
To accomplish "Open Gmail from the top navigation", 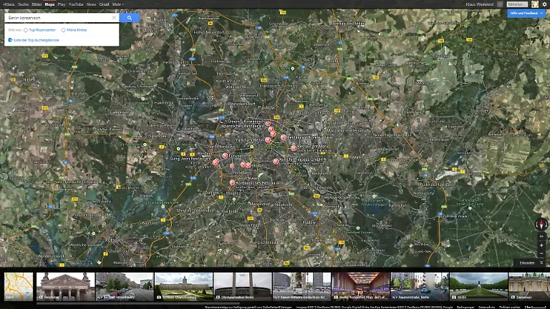I will point(104,4).
